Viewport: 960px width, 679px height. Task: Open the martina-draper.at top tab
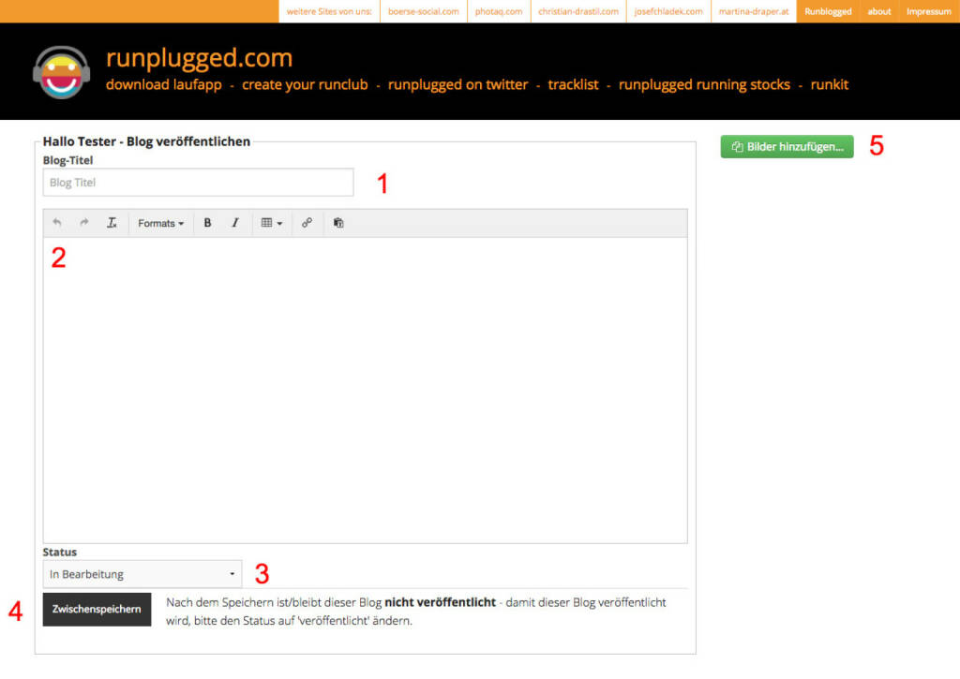click(x=754, y=11)
